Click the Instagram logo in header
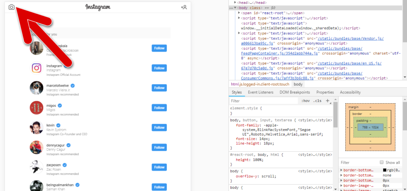This screenshot has width=407, height=191. pyautogui.click(x=98, y=7)
